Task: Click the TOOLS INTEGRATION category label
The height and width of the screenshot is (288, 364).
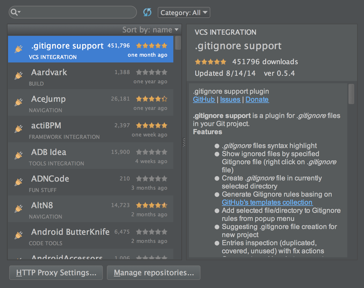Action: (x=57, y=163)
